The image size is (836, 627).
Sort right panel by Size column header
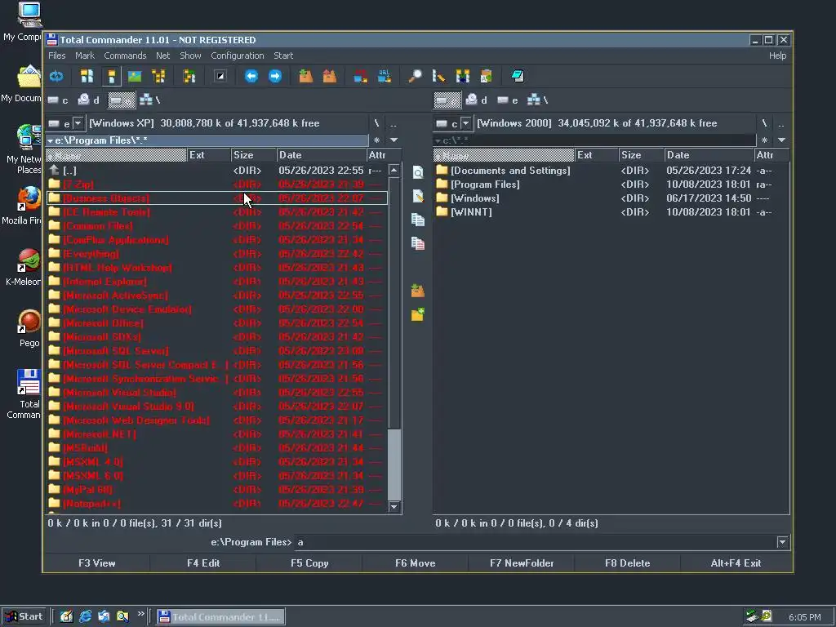pyautogui.click(x=642, y=155)
